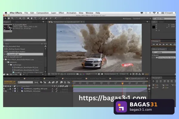The width and height of the screenshot is (179, 119).
Task: Delete selected project item with trash icon
Action: tap(20, 74)
